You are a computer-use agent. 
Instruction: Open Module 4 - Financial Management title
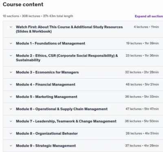(46, 84)
